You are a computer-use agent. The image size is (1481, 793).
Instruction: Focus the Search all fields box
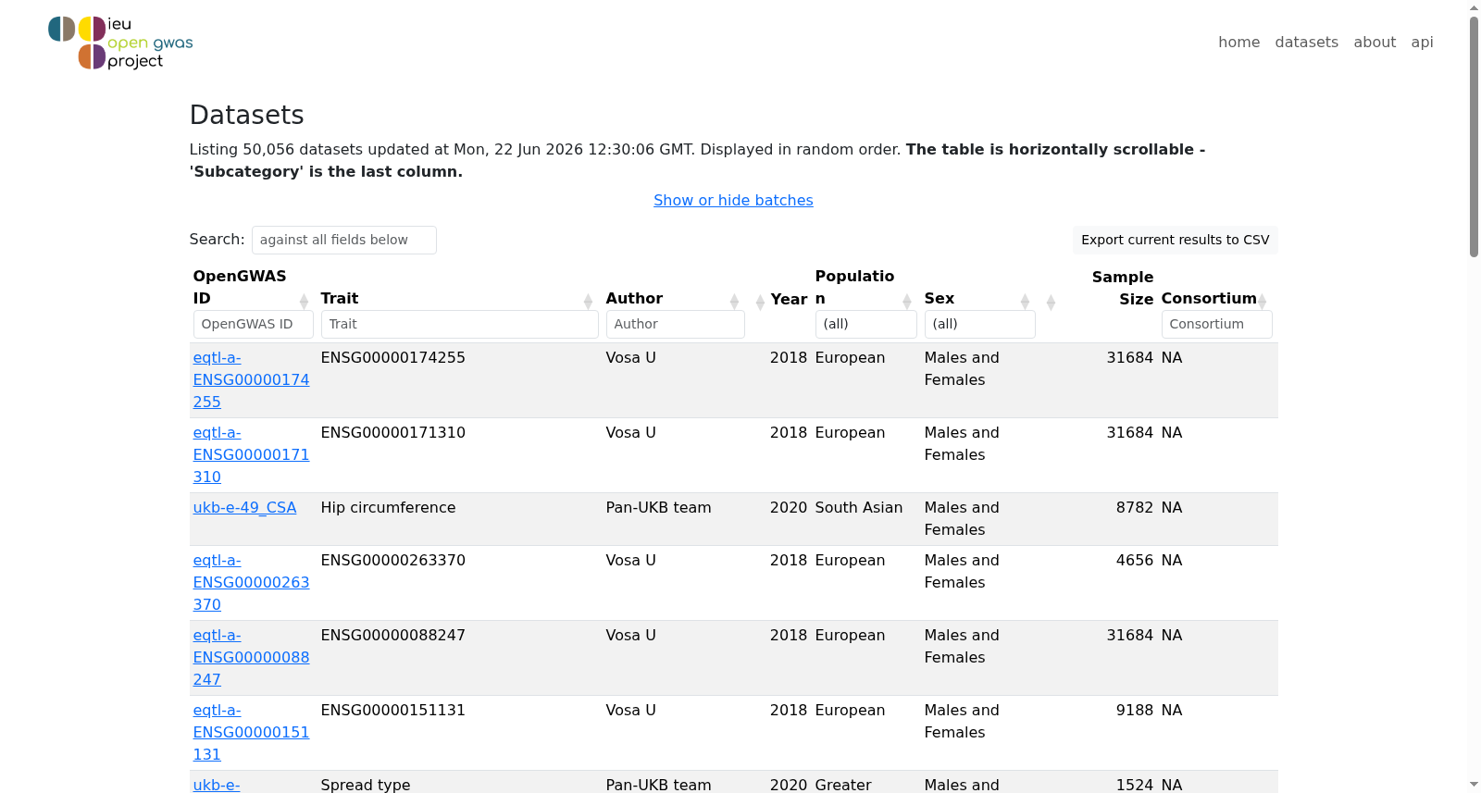343,240
